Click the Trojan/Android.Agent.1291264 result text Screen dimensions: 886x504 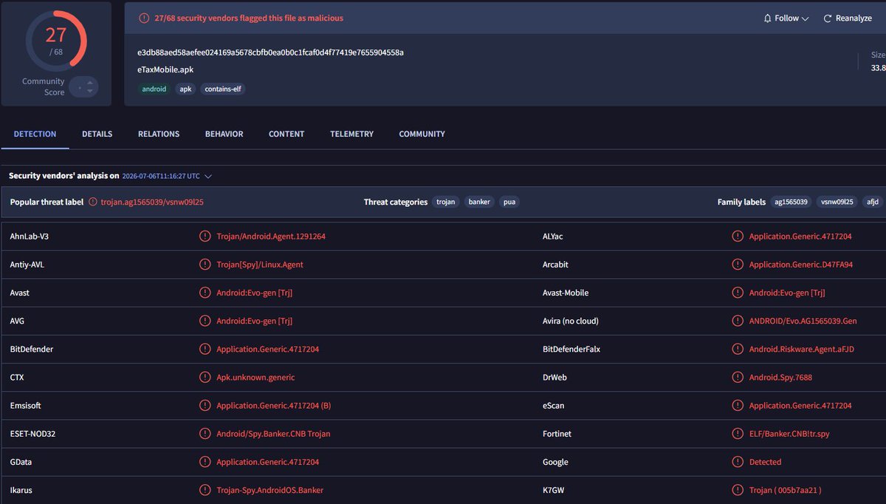(x=271, y=236)
